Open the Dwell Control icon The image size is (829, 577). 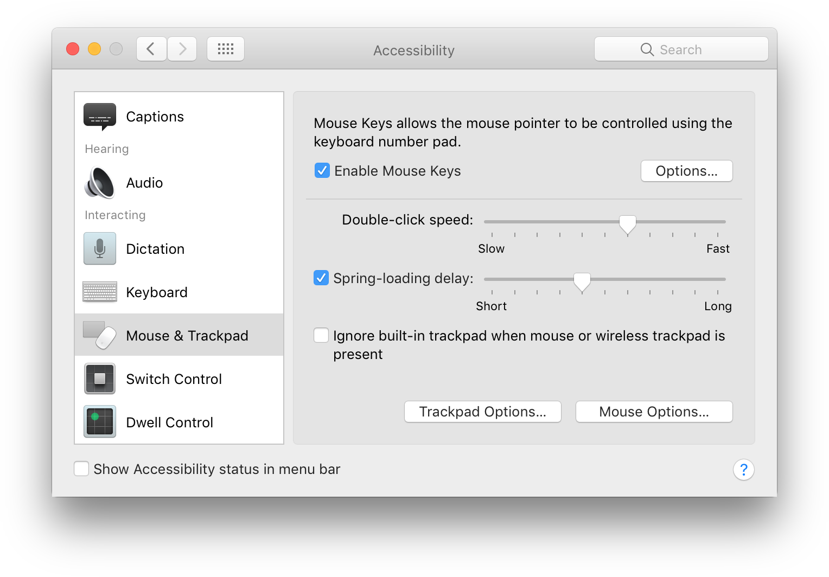tap(100, 422)
